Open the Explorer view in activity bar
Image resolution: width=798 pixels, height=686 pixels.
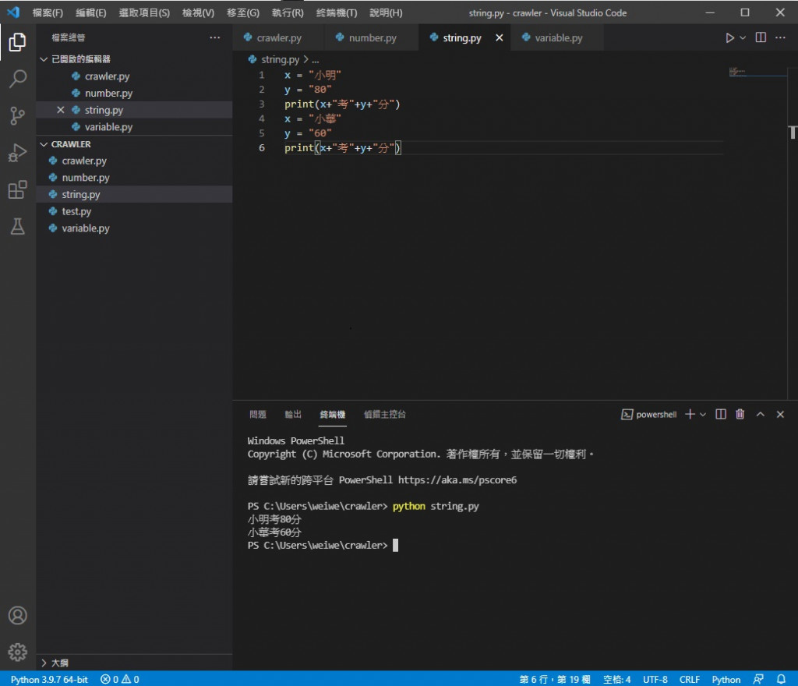point(17,42)
